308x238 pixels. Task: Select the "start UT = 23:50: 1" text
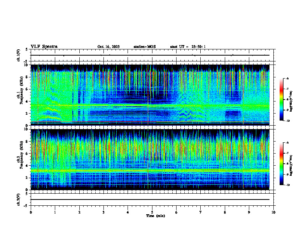(x=188, y=47)
